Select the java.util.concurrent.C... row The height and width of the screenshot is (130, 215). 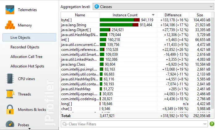coord(136,45)
